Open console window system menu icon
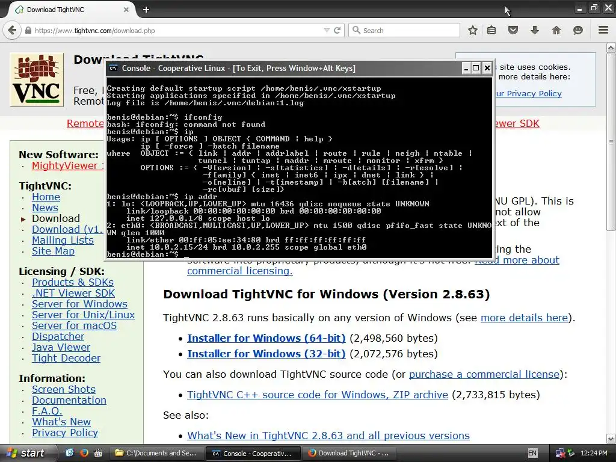This screenshot has height=462, width=616. click(x=114, y=68)
